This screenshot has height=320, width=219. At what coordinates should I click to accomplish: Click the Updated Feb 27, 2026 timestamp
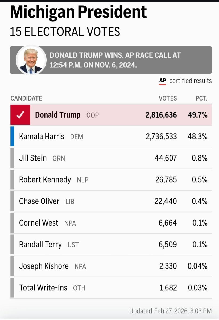[170, 311]
